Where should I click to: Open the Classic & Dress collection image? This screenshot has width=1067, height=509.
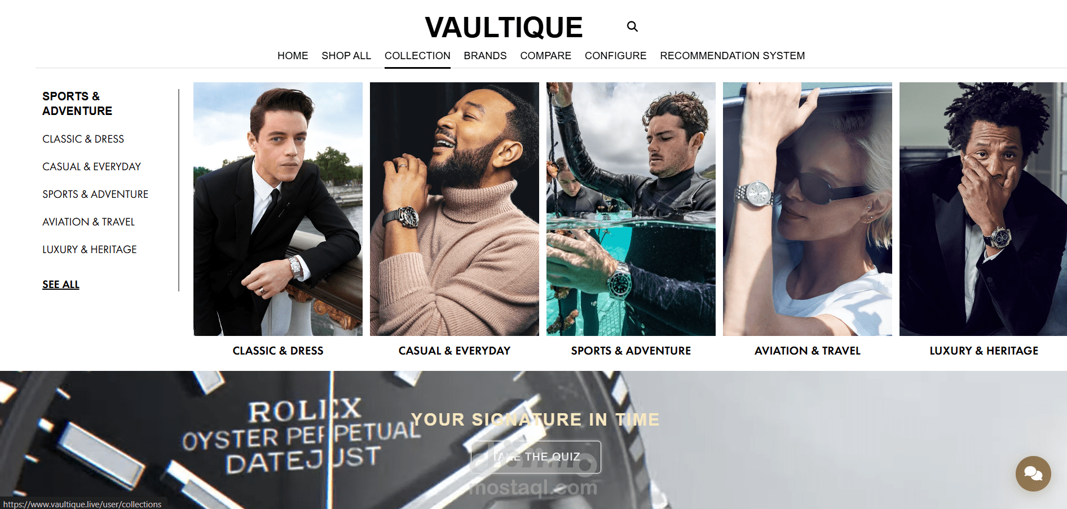click(278, 209)
